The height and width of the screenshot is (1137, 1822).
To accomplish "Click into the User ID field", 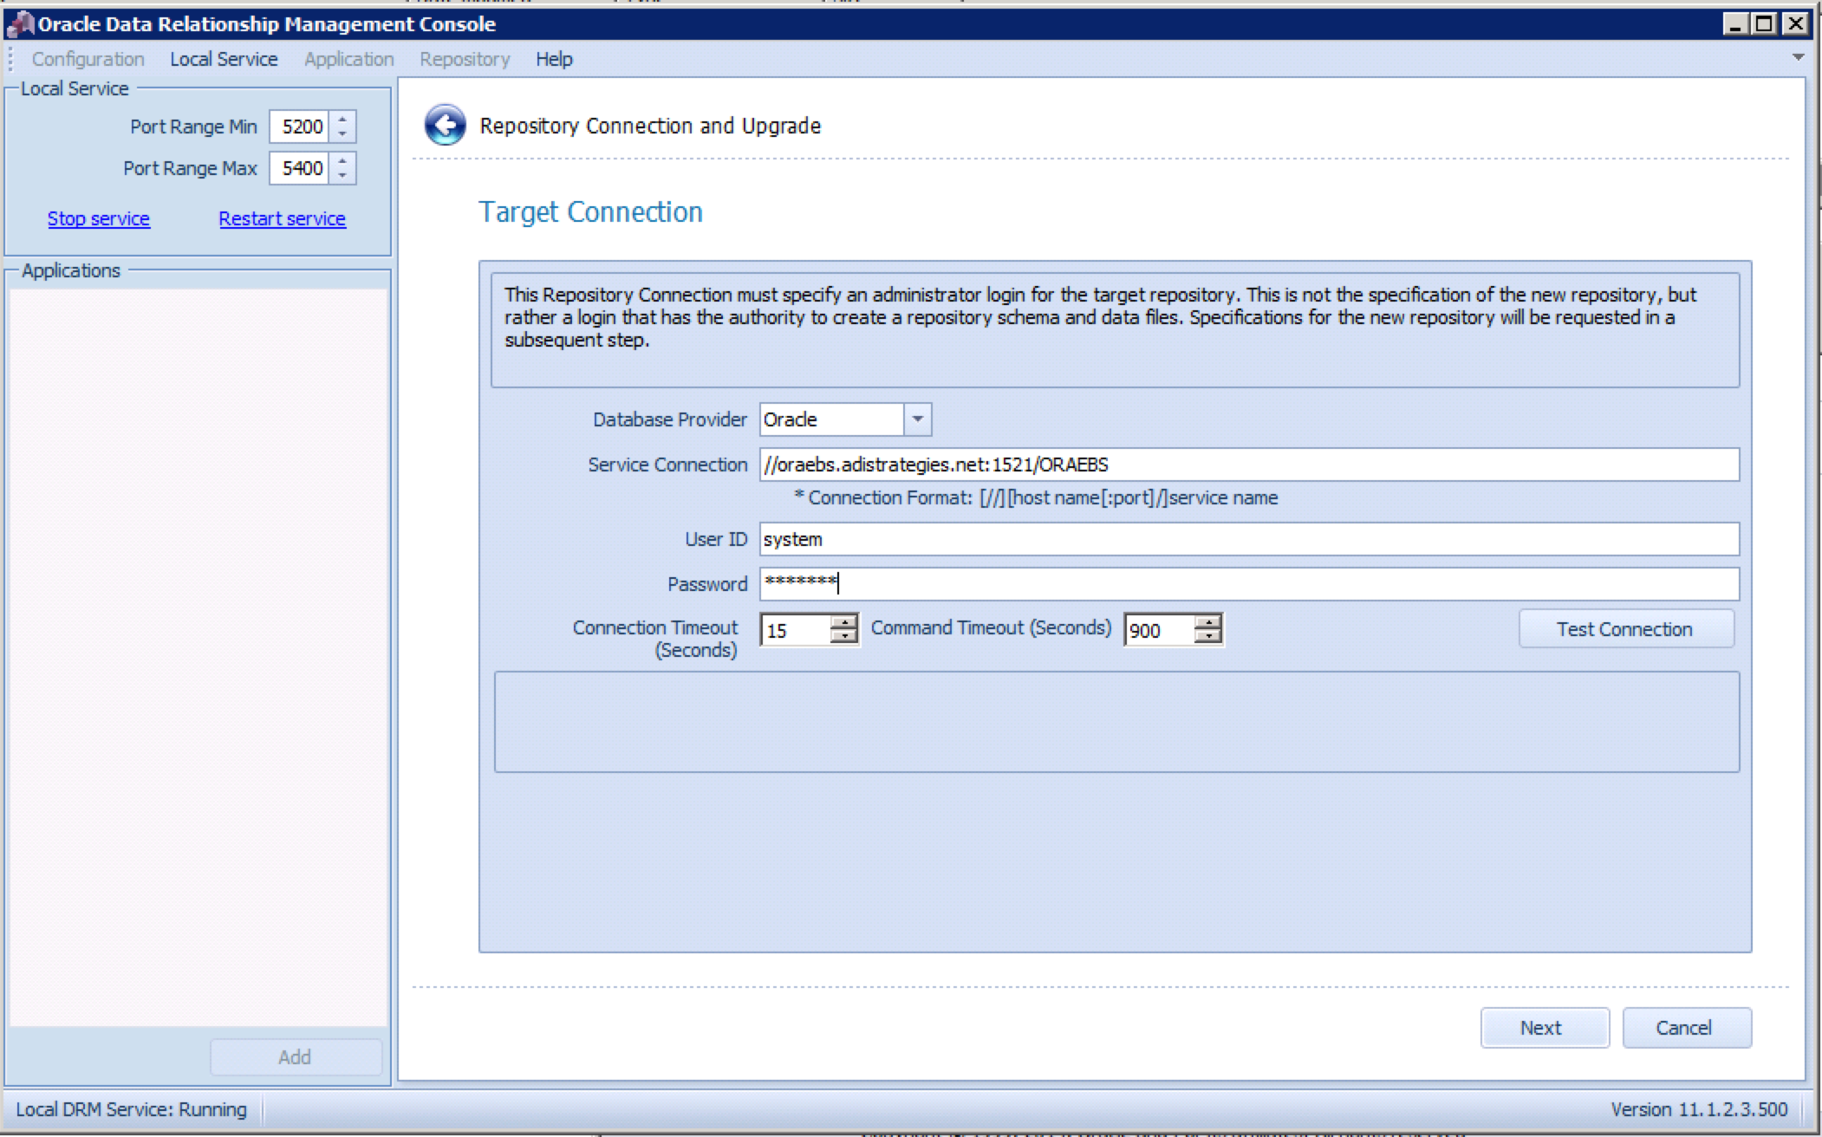I will [1248, 539].
